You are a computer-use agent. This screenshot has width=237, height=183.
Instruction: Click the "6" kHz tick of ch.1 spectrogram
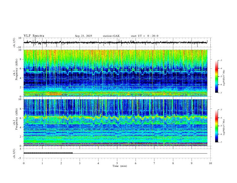tap(21, 68)
